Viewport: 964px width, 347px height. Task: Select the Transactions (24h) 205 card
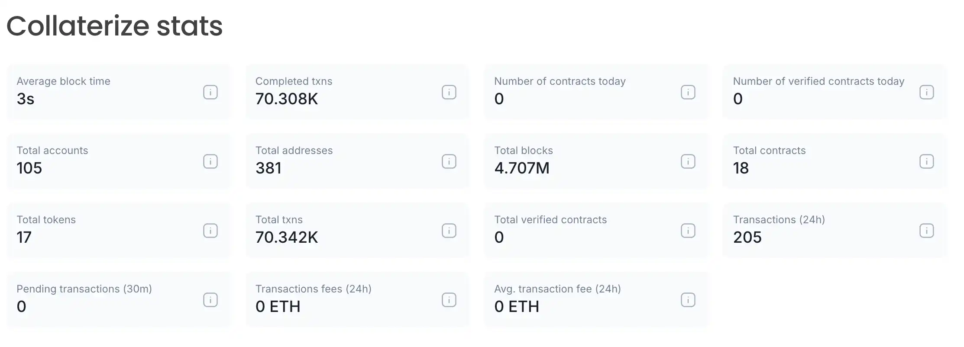(x=823, y=230)
